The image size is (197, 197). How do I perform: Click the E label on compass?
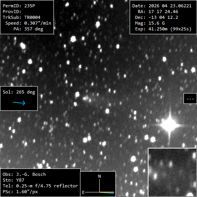click(x=83, y=192)
